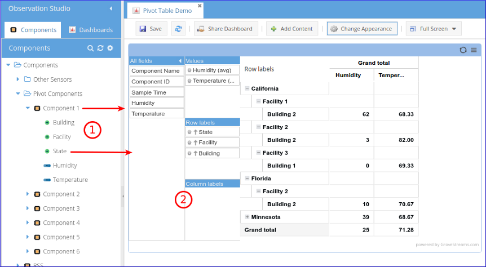This screenshot has height=267, width=486.
Task: Click the pivot widget reload circle icon
Action: [463, 50]
